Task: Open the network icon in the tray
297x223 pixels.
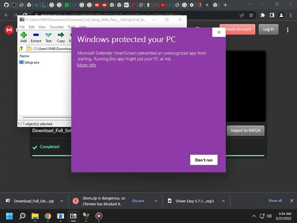Action: 262,216
